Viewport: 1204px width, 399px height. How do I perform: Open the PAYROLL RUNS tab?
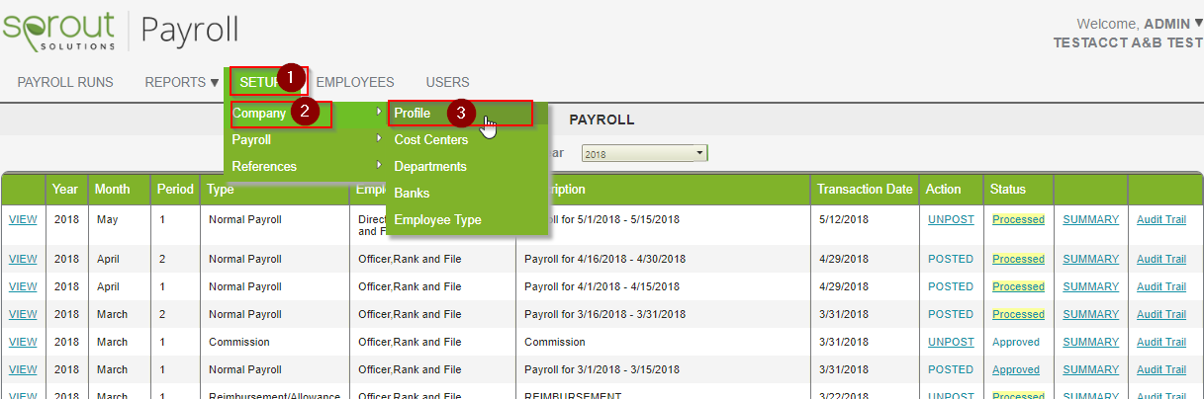coord(65,82)
